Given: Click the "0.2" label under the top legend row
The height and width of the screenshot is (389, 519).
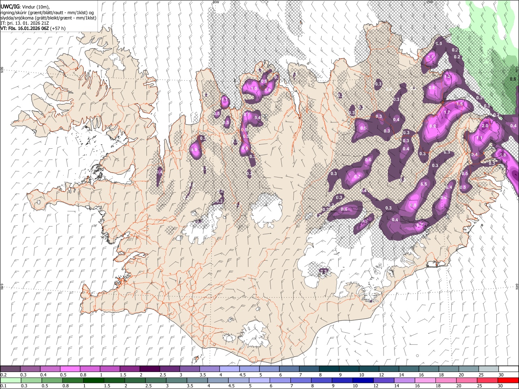Looking at the screenshot, I should (x=4, y=375).
